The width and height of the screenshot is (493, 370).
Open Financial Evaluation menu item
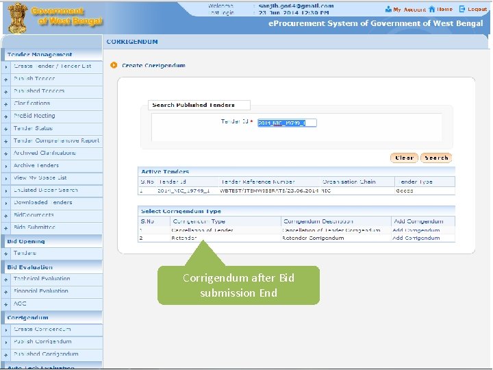point(41,291)
